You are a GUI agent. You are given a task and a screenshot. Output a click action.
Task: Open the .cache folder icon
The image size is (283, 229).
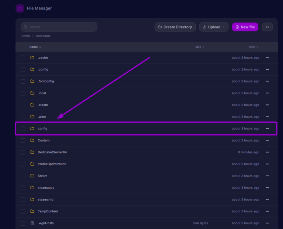[x=32, y=58]
